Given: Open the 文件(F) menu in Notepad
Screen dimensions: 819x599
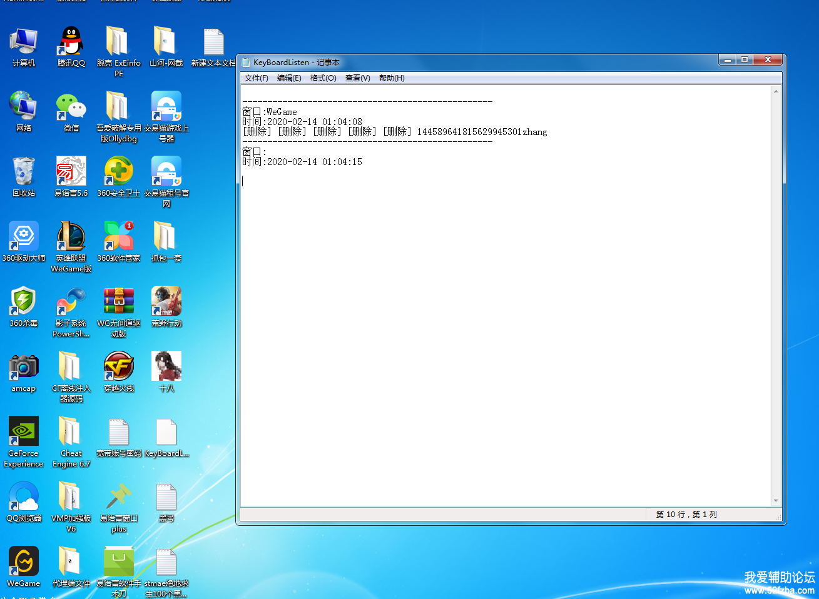Looking at the screenshot, I should click(x=256, y=78).
